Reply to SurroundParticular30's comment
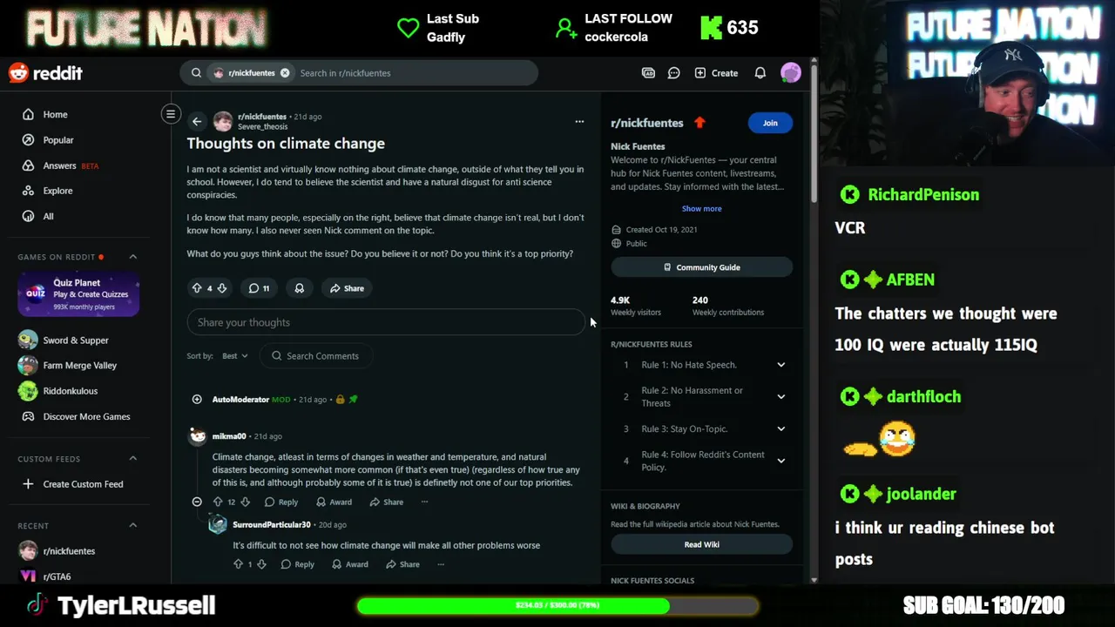 (x=298, y=564)
